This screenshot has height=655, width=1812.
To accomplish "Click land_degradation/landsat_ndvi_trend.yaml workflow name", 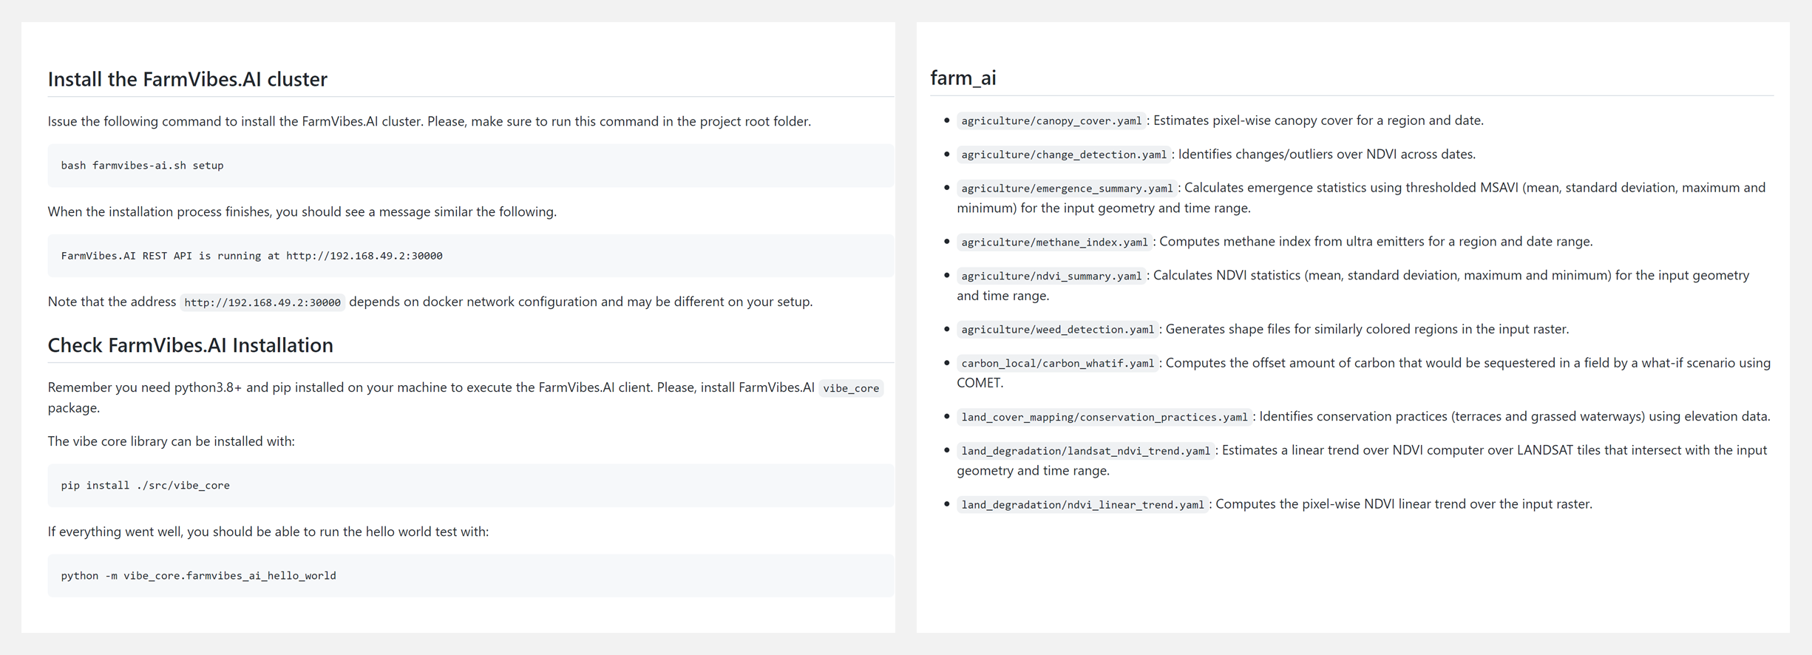I will [x=1085, y=451].
